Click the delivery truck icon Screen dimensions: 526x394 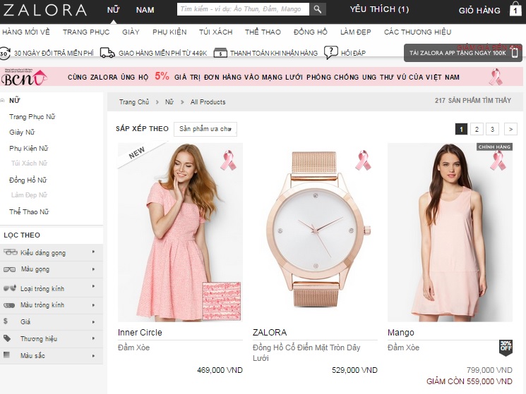tap(107, 53)
